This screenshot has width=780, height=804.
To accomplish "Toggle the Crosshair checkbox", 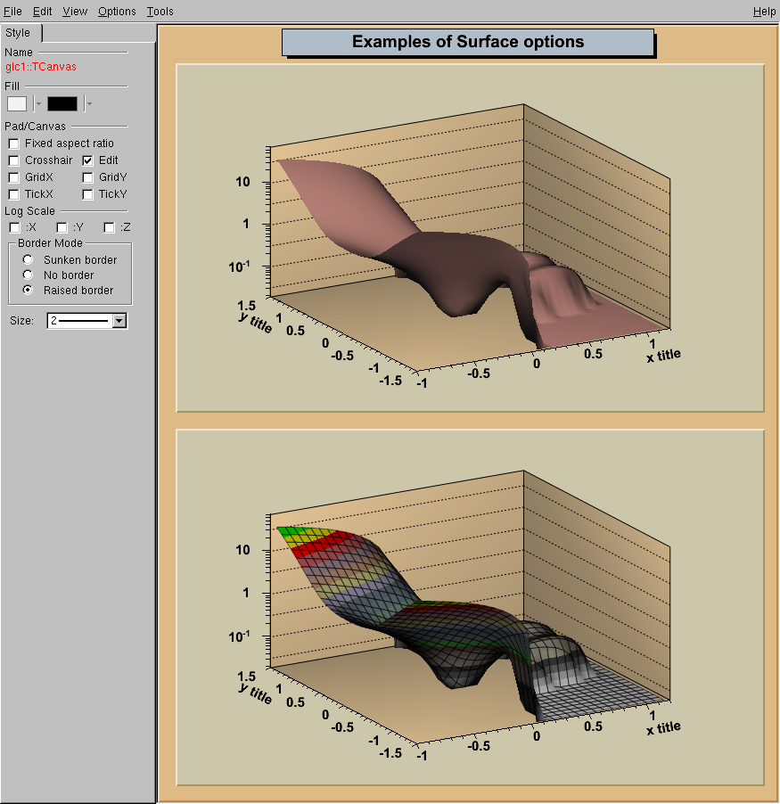I will click(x=13, y=160).
